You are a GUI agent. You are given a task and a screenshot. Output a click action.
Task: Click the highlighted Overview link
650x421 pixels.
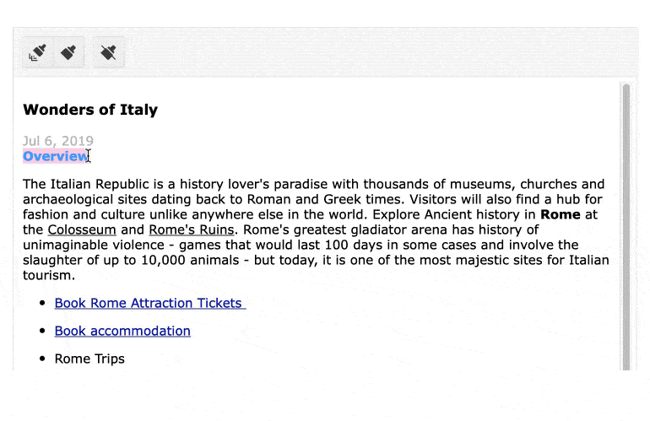54,156
